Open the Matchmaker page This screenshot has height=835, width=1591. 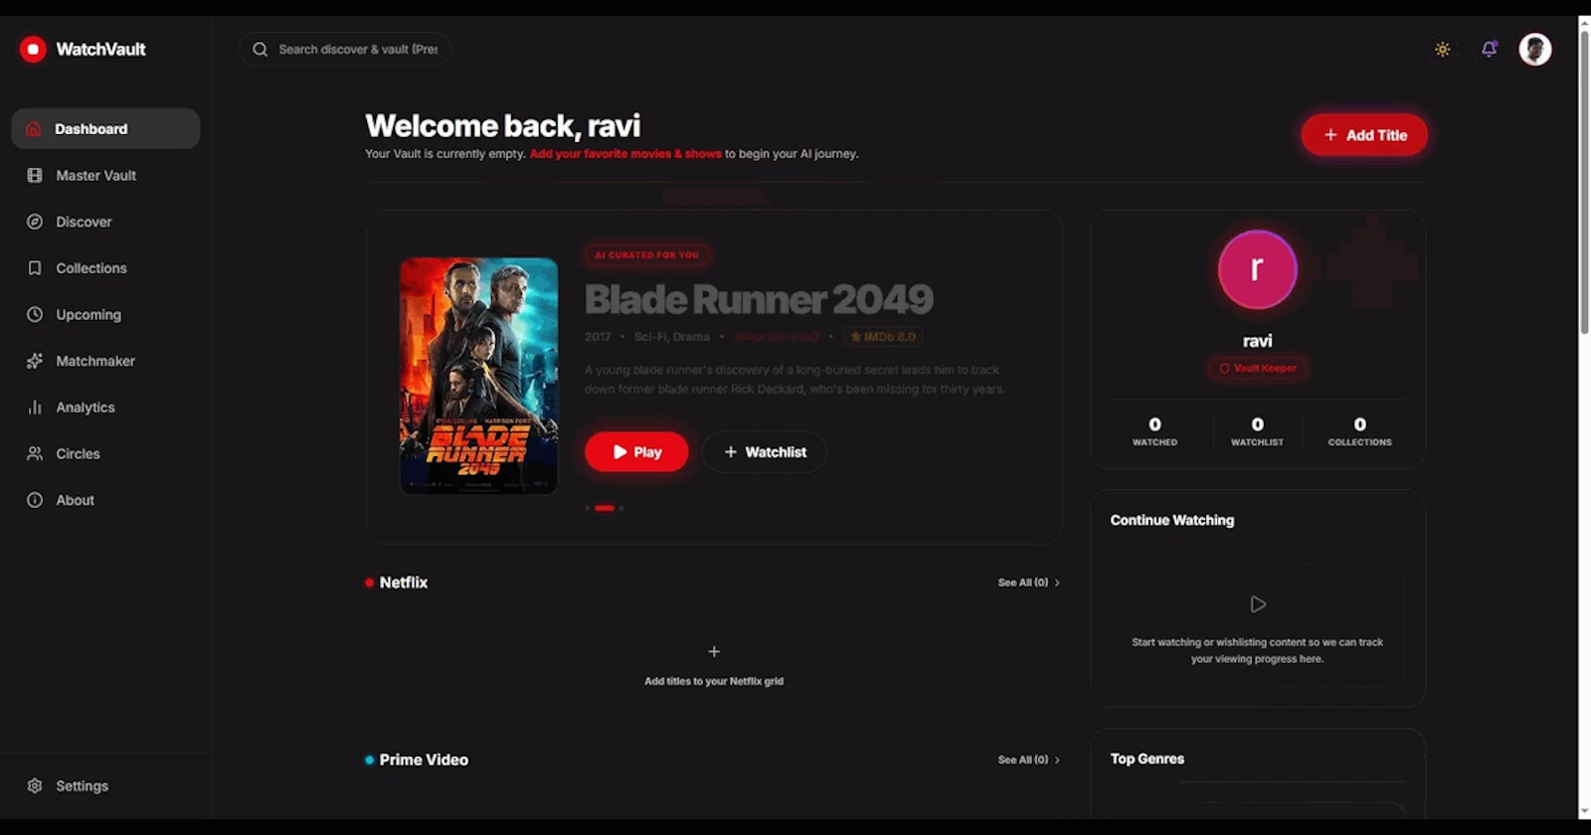pyautogui.click(x=105, y=361)
